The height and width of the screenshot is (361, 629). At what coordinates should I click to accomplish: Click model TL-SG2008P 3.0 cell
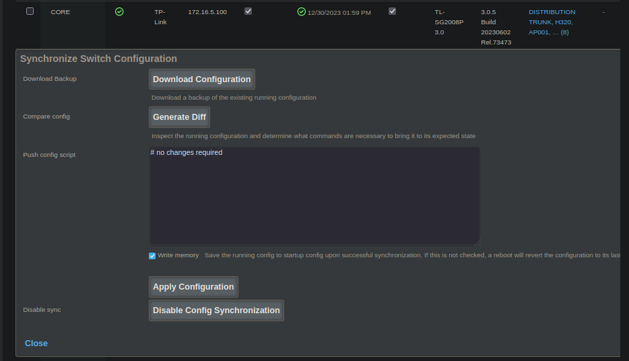tap(449, 22)
